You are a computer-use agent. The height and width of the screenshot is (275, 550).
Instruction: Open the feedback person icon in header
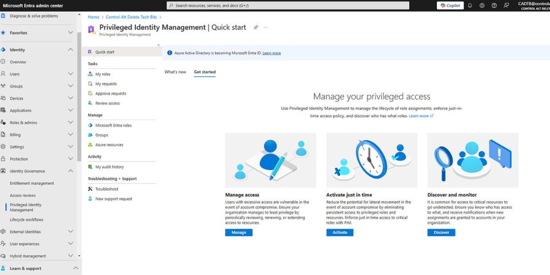[x=506, y=5]
